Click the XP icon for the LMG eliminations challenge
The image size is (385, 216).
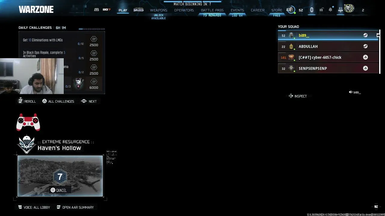[x=94, y=39]
